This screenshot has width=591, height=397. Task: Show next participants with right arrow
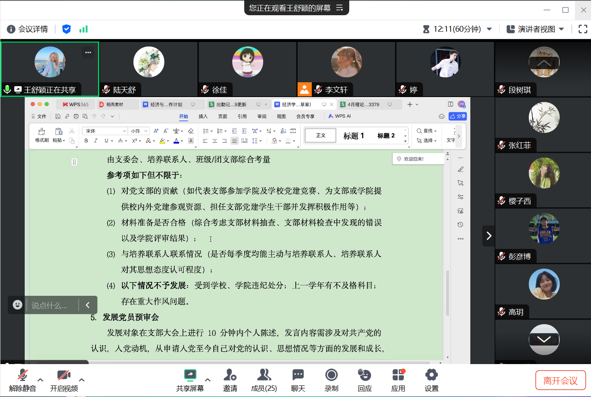click(488, 236)
